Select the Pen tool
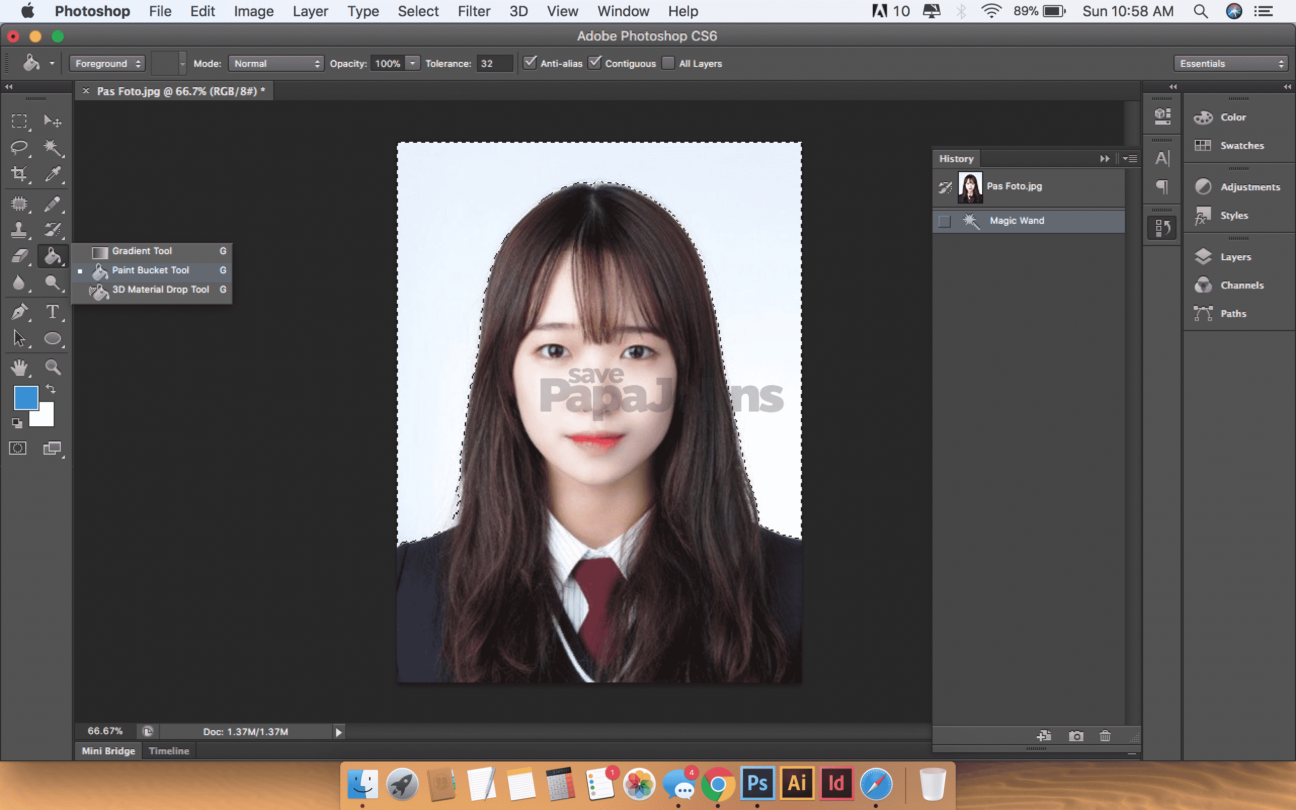Image resolution: width=1296 pixels, height=810 pixels. tap(20, 312)
